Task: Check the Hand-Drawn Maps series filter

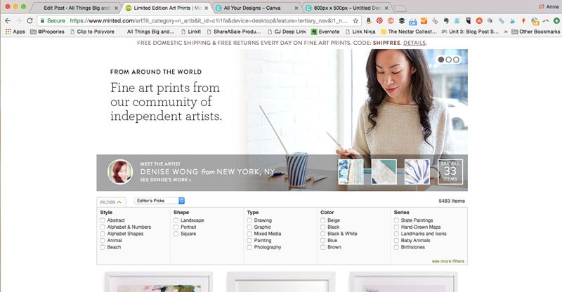Action: click(396, 227)
